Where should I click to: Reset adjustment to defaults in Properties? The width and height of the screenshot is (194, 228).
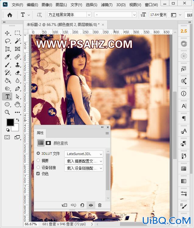(82, 205)
